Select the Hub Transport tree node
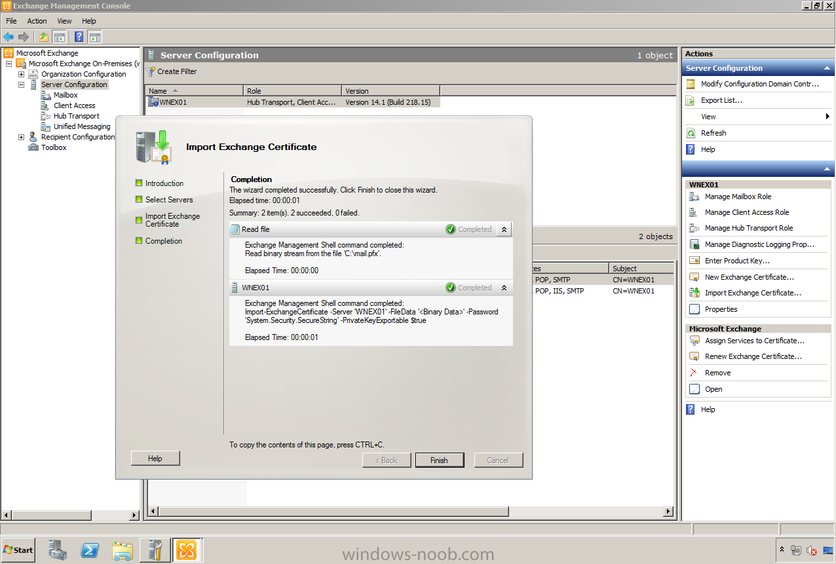Screen dimensions: 836x564 pyautogui.click(x=77, y=116)
